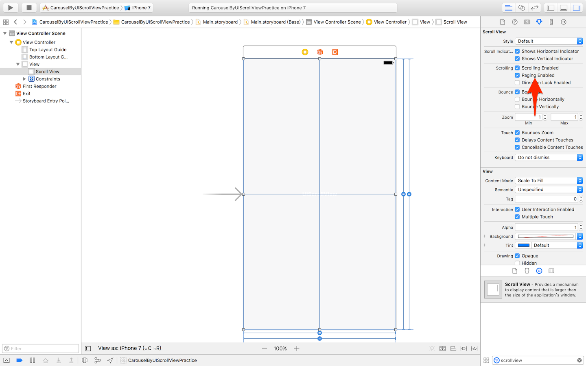Open the Content Mode dropdown
The image size is (586, 366).
[x=579, y=180]
